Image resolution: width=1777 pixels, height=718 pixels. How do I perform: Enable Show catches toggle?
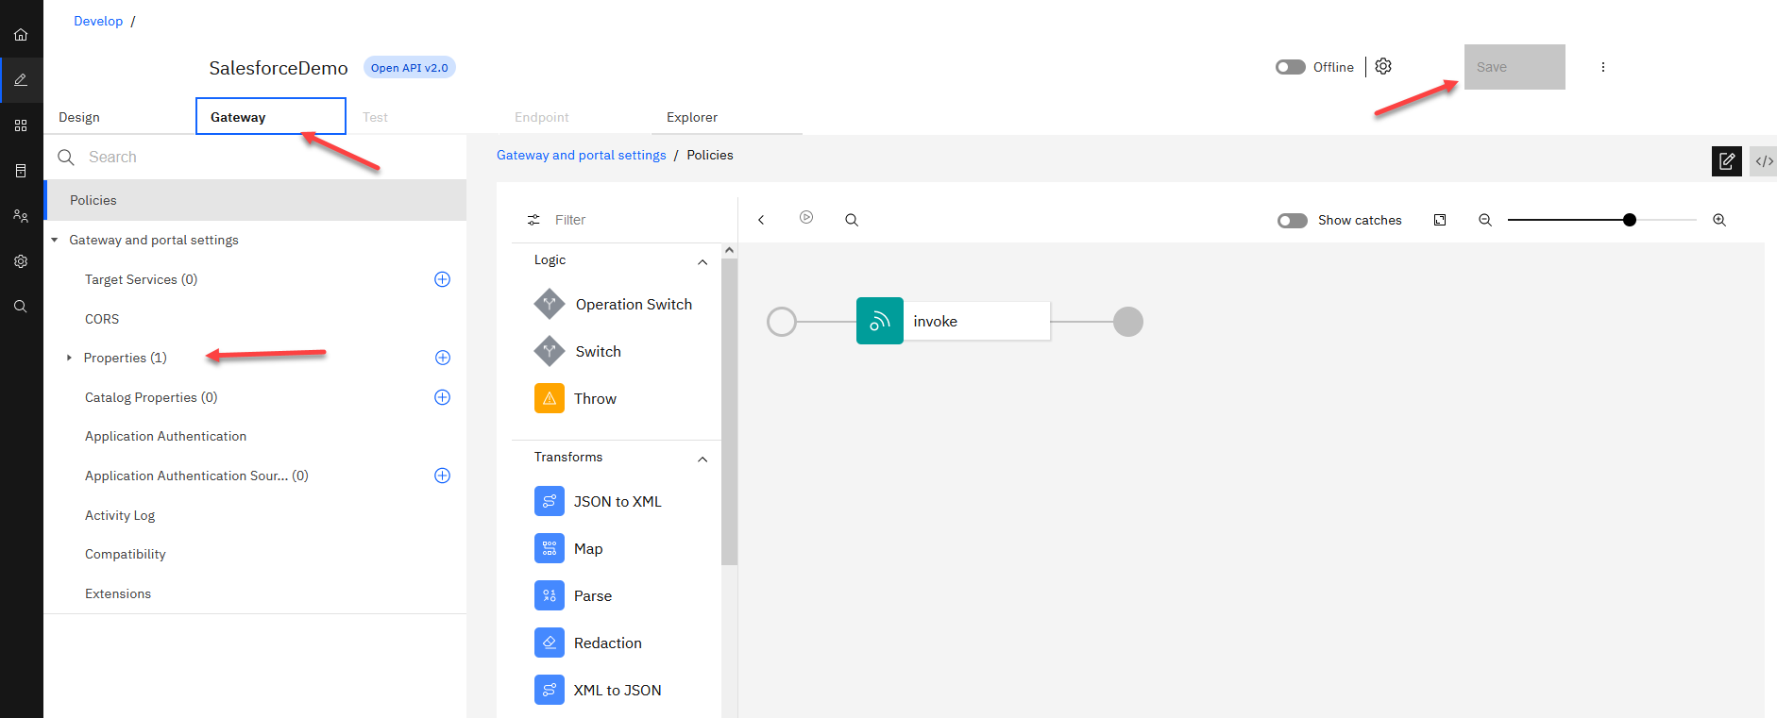[x=1292, y=221]
